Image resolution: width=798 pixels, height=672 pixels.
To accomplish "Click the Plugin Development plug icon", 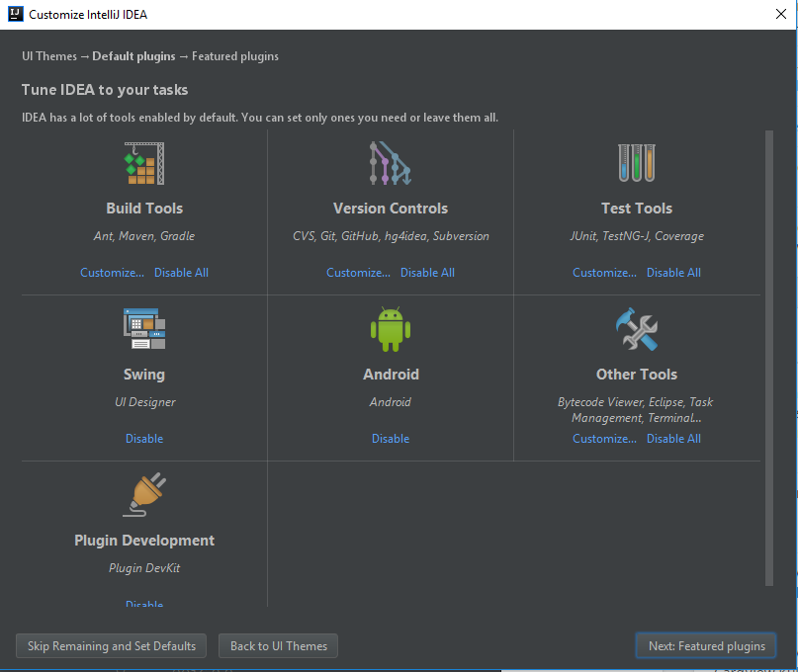I will pyautogui.click(x=144, y=494).
